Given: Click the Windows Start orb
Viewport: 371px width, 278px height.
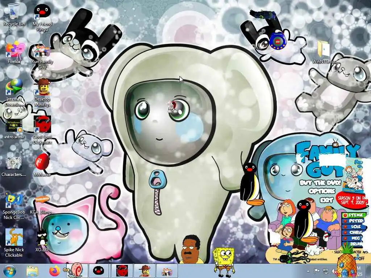Looking at the screenshot, I should [x=10, y=271].
